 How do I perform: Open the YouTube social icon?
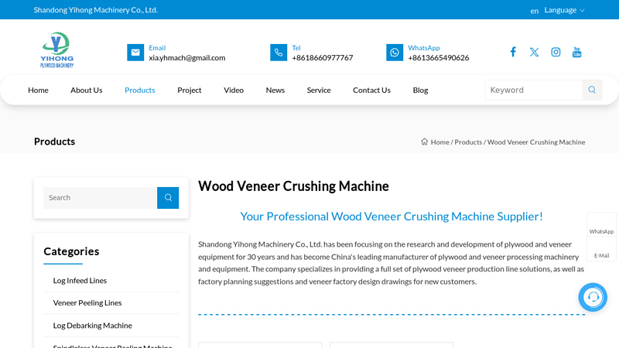576,52
